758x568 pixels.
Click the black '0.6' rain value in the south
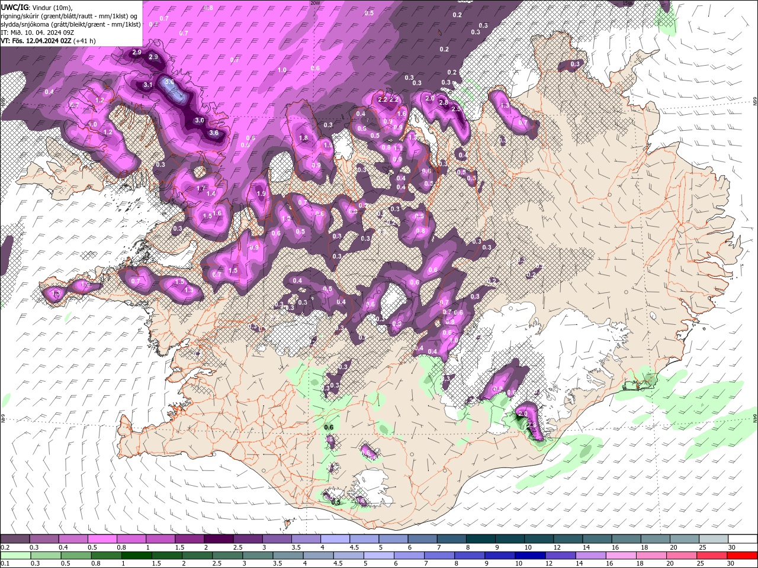click(329, 427)
